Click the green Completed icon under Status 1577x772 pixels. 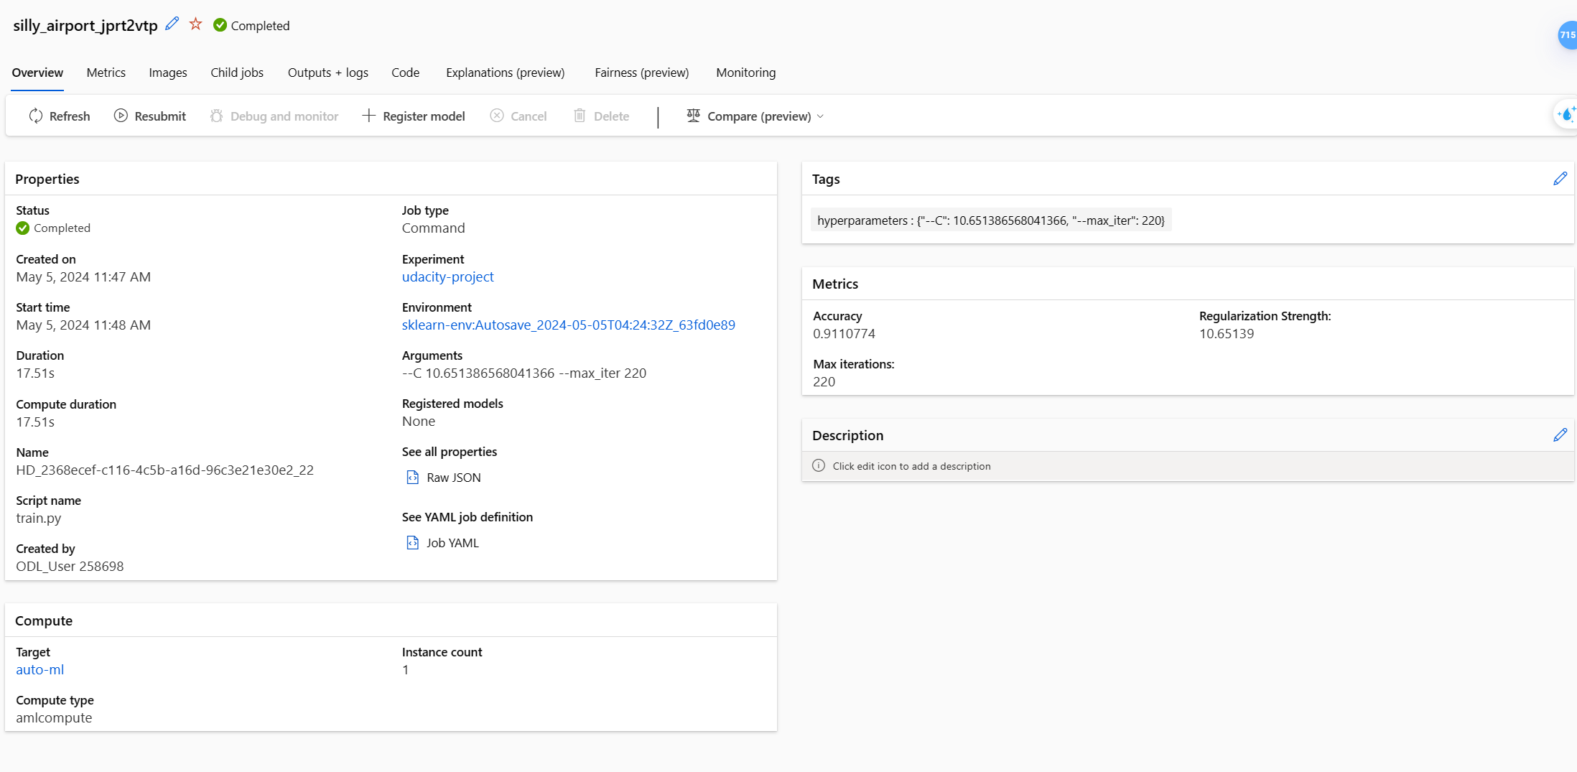23,228
